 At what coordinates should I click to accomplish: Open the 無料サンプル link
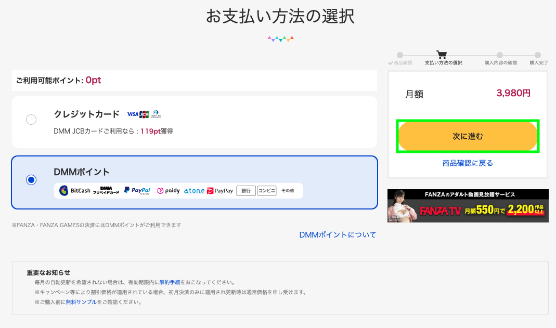click(81, 302)
